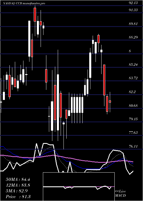The width and height of the screenshot is (143, 201).
Task: Click the 76.11 price axis label
Action: click(133, 146)
